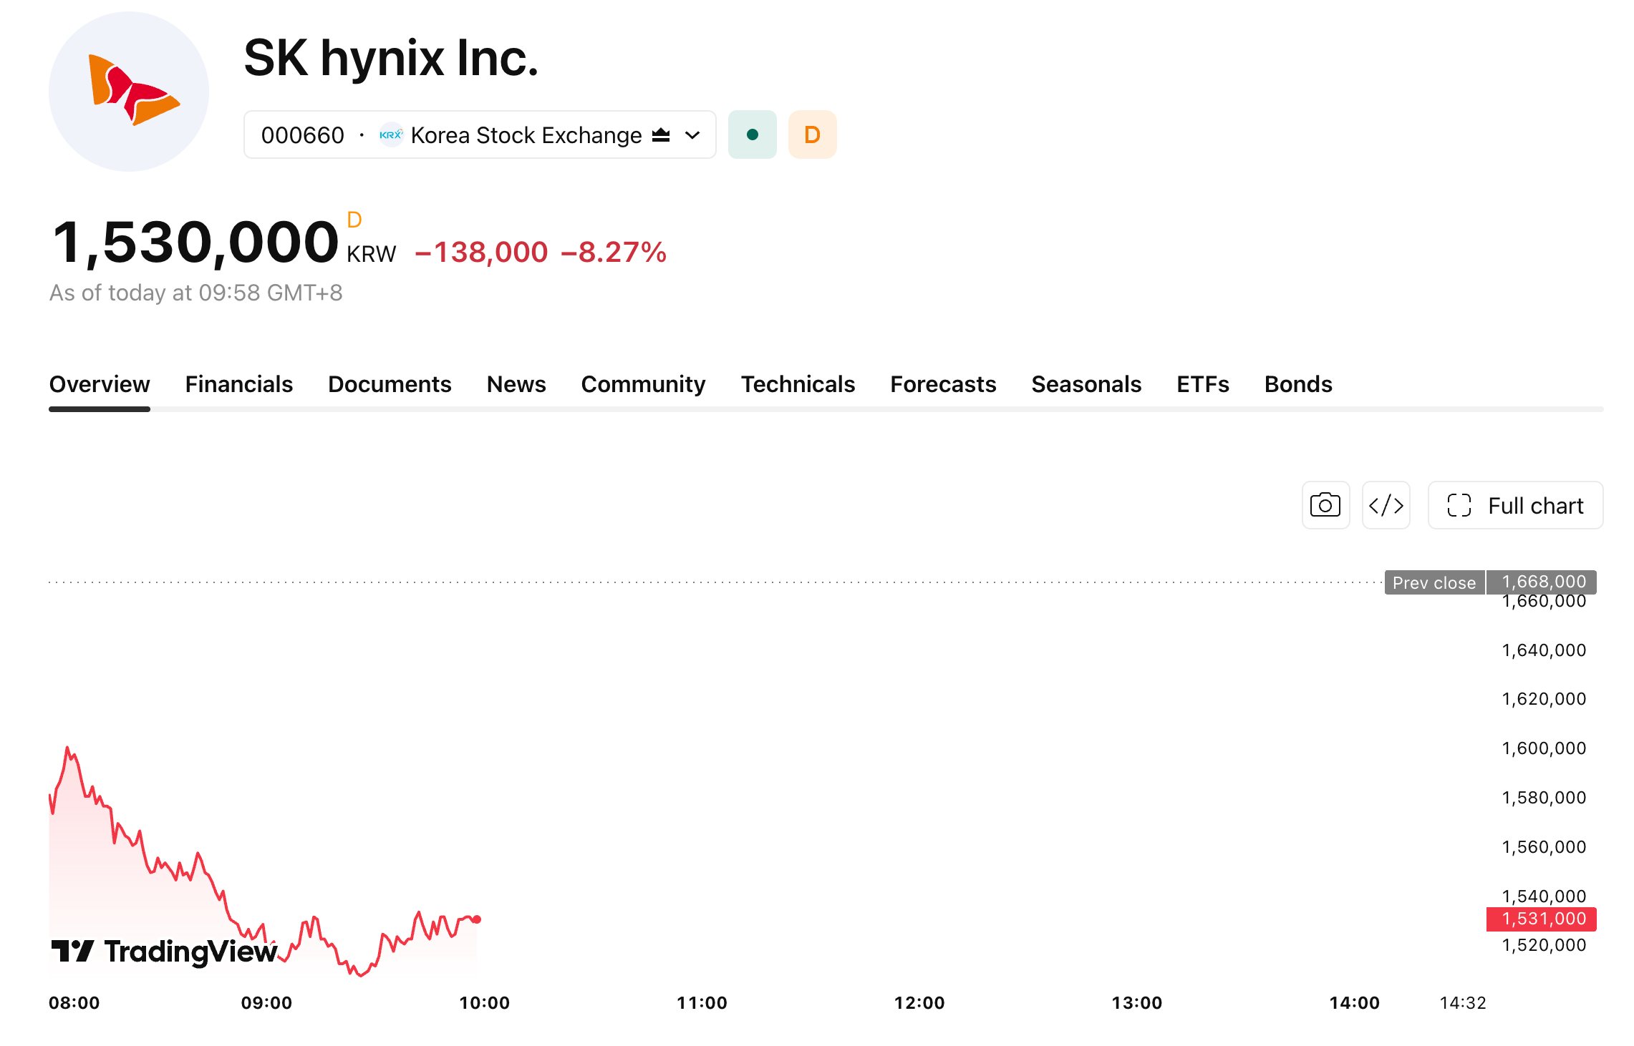This screenshot has width=1634, height=1046.
Task: Click the 1,531,000 current price label
Action: coord(1542,919)
